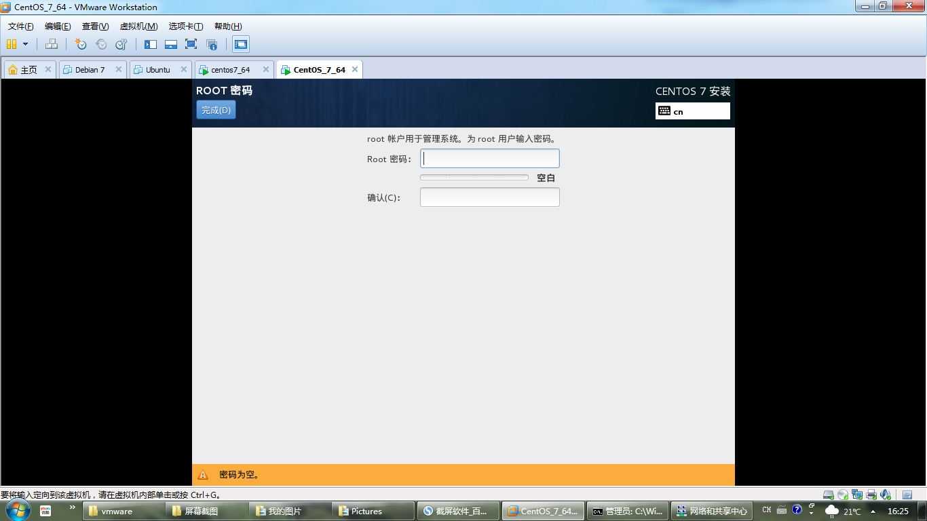Click the CH language indicator in tray
Screen dimensions: 927x521
point(767,510)
